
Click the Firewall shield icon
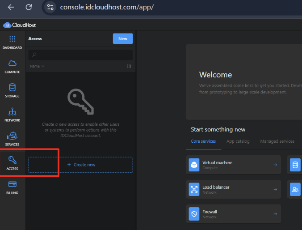[194, 214]
